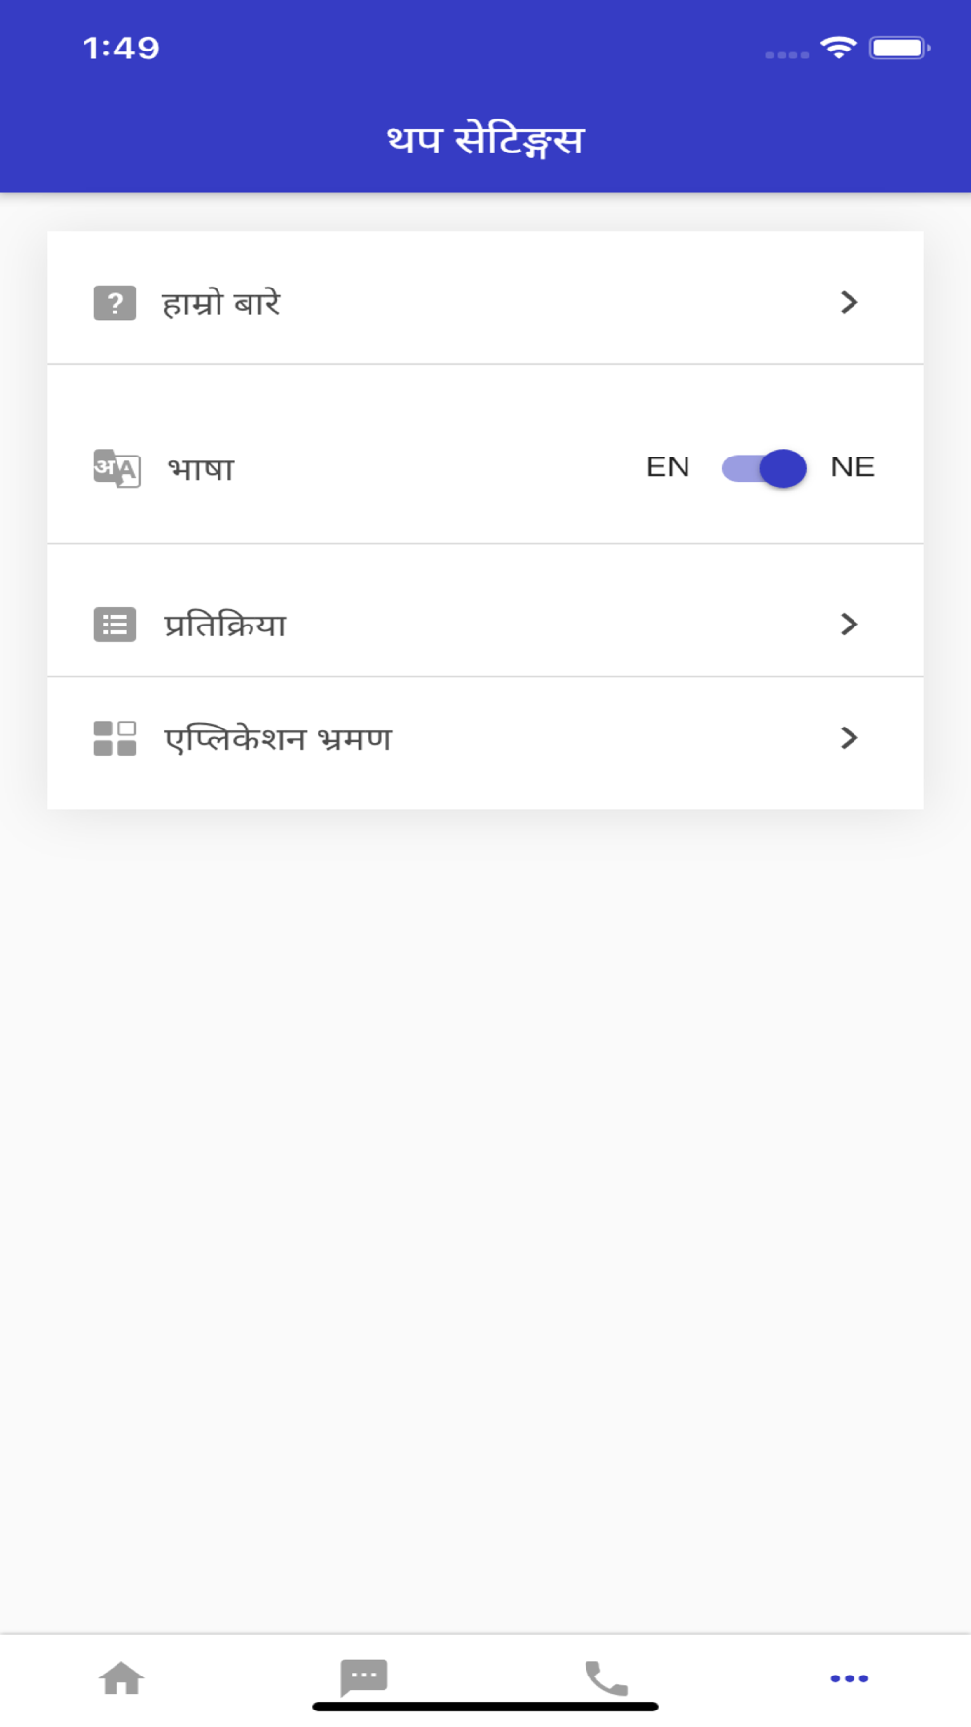Tap the thumb of the language slider
Screen dimensions: 971x1727
pyautogui.click(x=784, y=468)
